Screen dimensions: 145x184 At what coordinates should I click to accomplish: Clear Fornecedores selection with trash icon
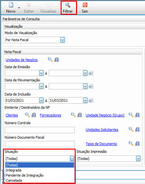coord(80,115)
